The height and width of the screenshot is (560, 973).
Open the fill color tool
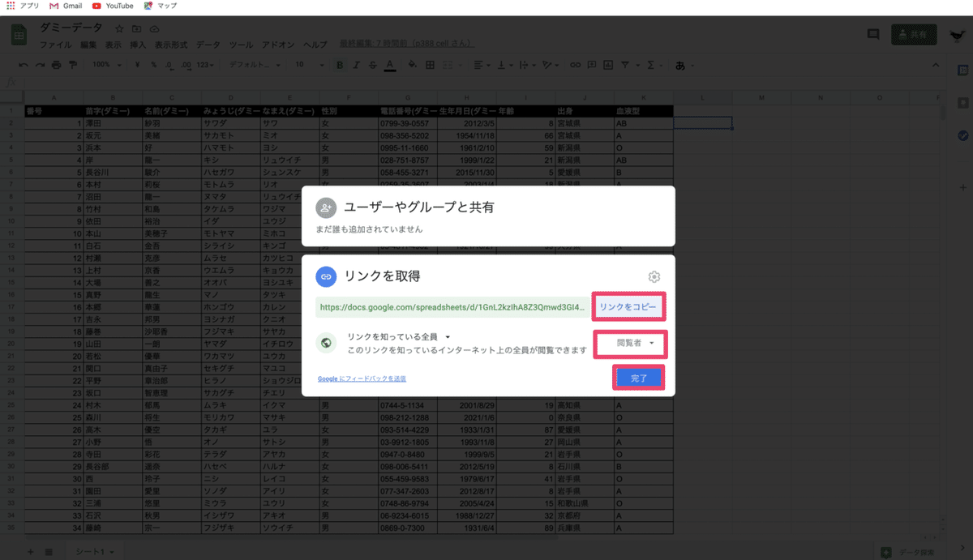tap(411, 65)
